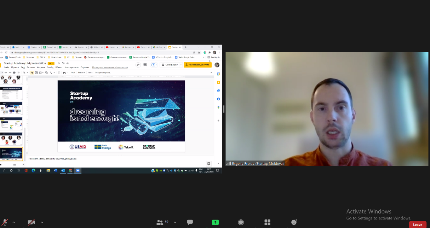
Task: Expand the arrow next to Participants
Action: [175, 222]
